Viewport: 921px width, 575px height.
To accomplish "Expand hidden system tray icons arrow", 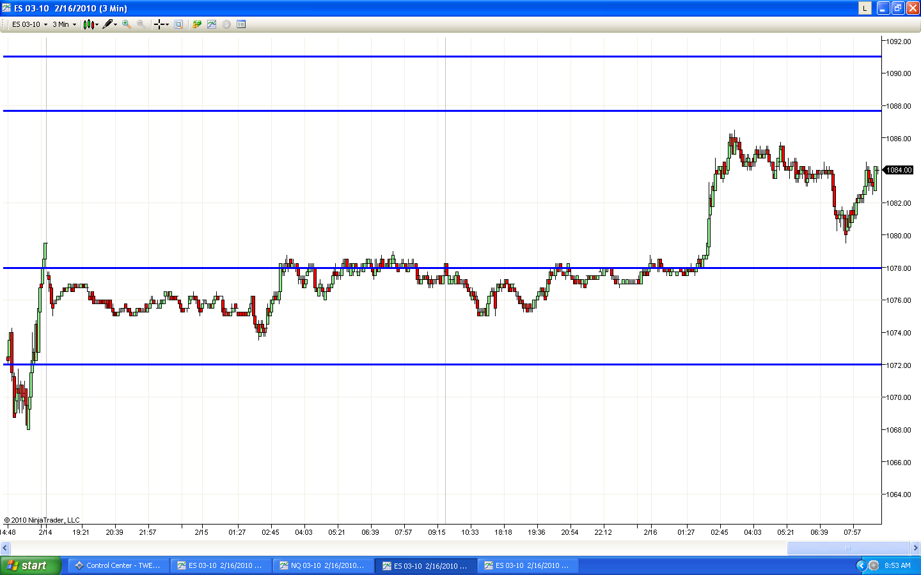I will (x=861, y=565).
